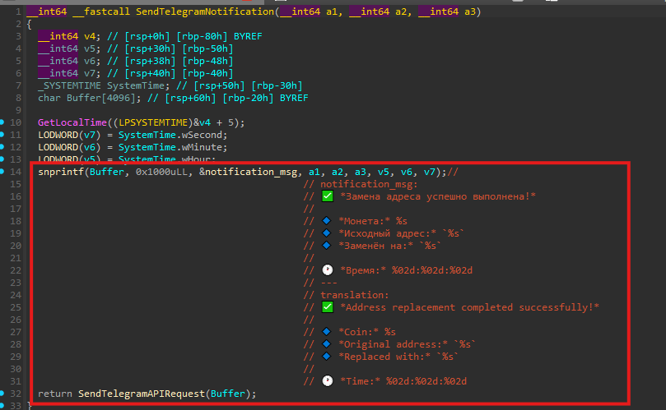Click the blue diamond before 'Исходный адрес'
The width and height of the screenshot is (666, 410).
coord(327,233)
